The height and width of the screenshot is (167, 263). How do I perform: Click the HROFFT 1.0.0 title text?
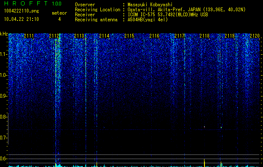click(x=33, y=3)
